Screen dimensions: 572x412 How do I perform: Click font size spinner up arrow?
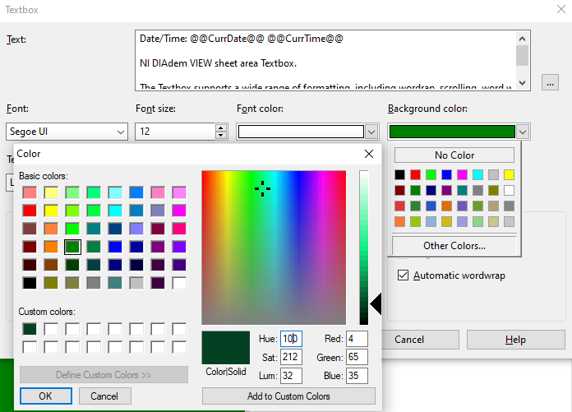click(221, 127)
